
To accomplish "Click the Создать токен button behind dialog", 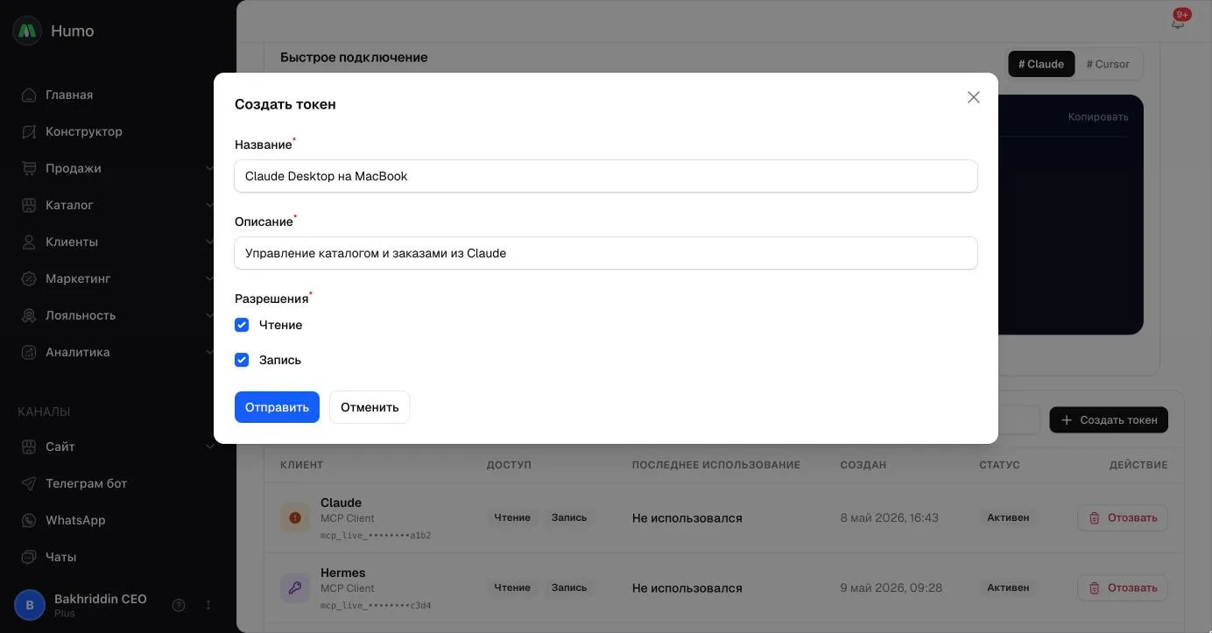I will (1109, 420).
